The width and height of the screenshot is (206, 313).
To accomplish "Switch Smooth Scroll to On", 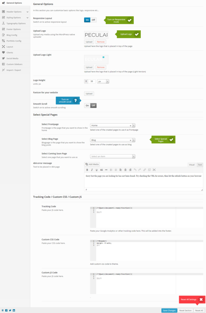I will pyautogui.click(x=87, y=105).
